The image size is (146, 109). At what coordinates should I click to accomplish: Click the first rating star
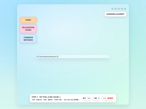pyautogui.click(x=112, y=9)
